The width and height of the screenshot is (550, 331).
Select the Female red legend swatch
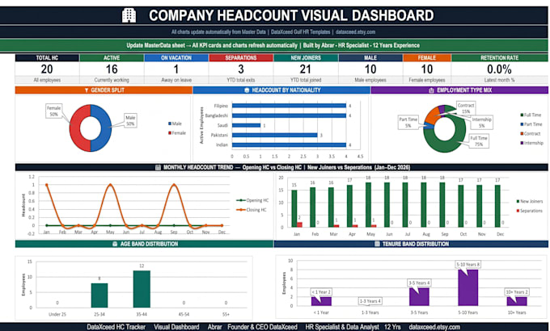coord(170,133)
